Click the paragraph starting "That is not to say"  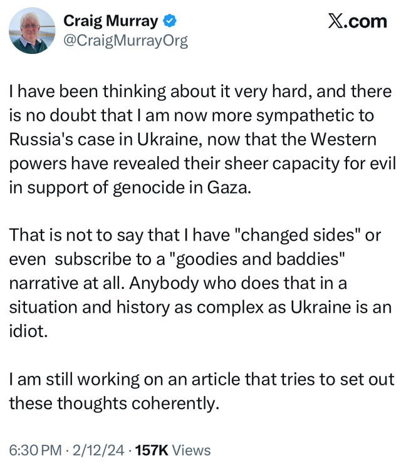[x=200, y=283]
